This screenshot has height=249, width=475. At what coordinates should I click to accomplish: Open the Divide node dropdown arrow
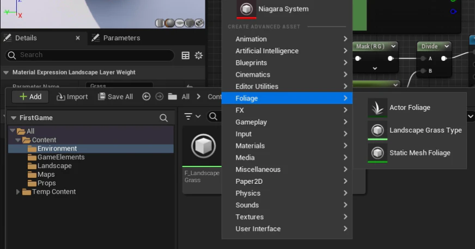(447, 46)
